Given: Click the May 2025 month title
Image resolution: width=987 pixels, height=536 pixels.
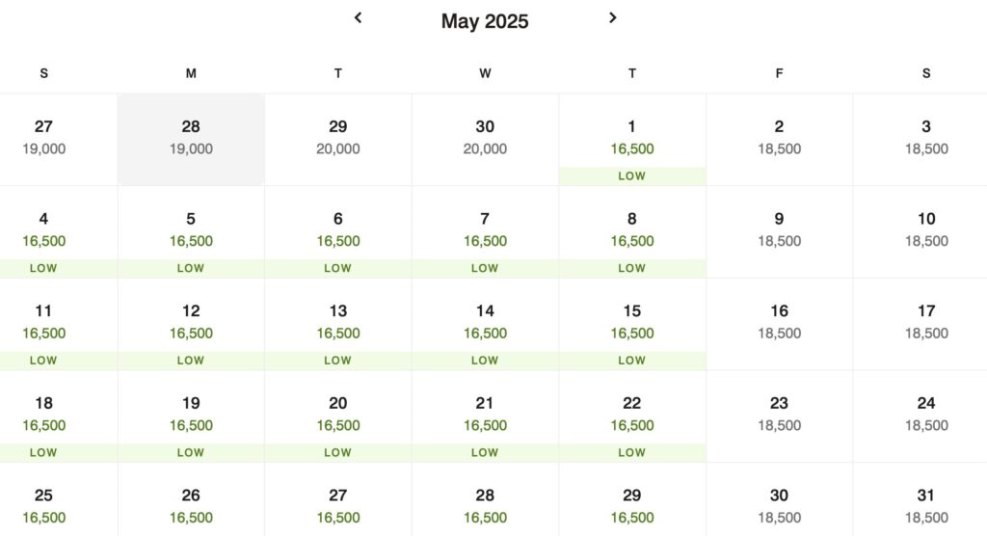Looking at the screenshot, I should (x=485, y=21).
